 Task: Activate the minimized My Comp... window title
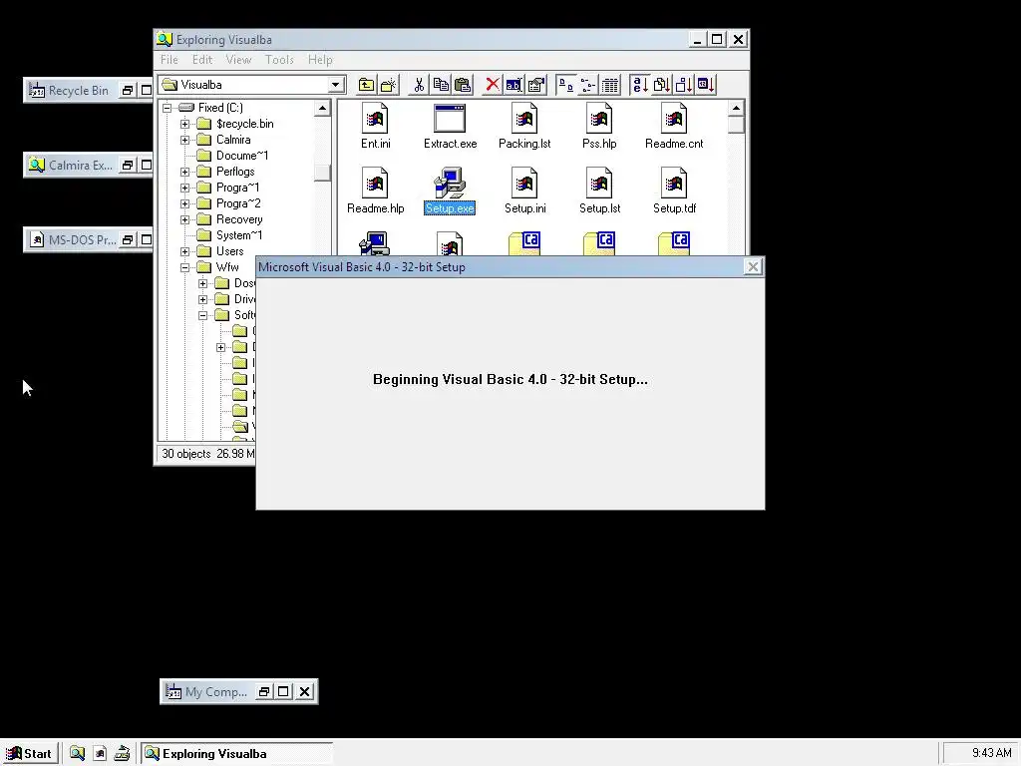215,692
